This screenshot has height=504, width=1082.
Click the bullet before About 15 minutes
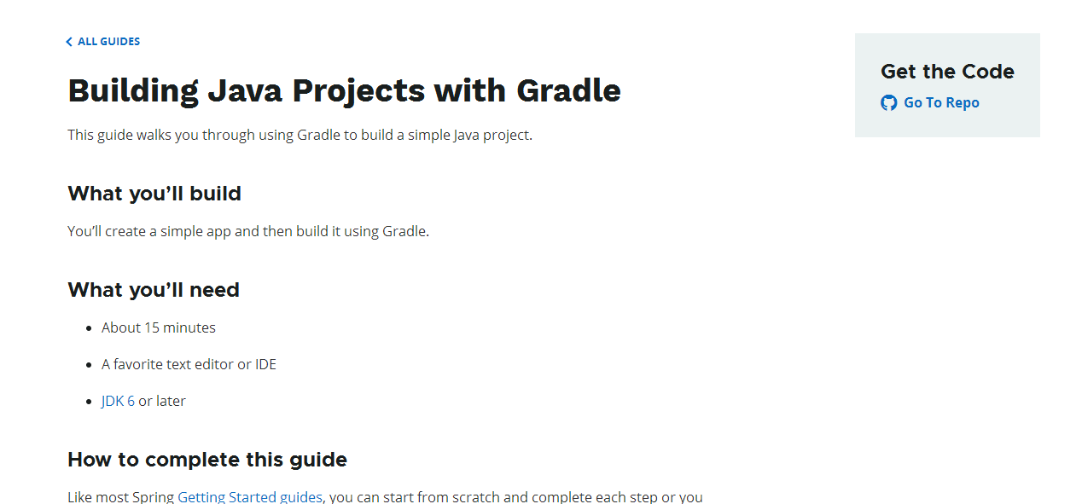click(89, 328)
